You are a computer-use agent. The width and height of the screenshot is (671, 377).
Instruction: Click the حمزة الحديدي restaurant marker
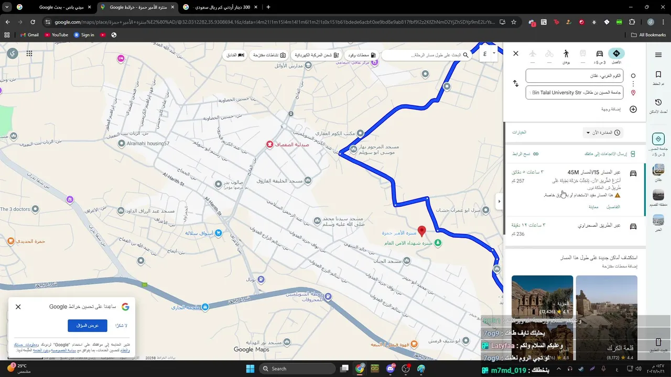click(10, 241)
